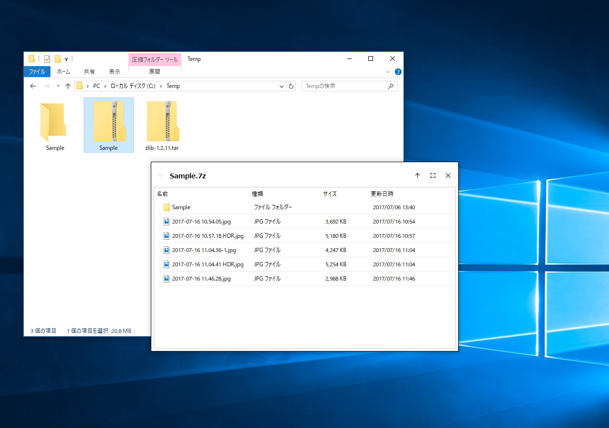Image resolution: width=609 pixels, height=428 pixels.
Task: Click the 1 個の項目を選択 20.8 MB status text
Action: point(99,331)
